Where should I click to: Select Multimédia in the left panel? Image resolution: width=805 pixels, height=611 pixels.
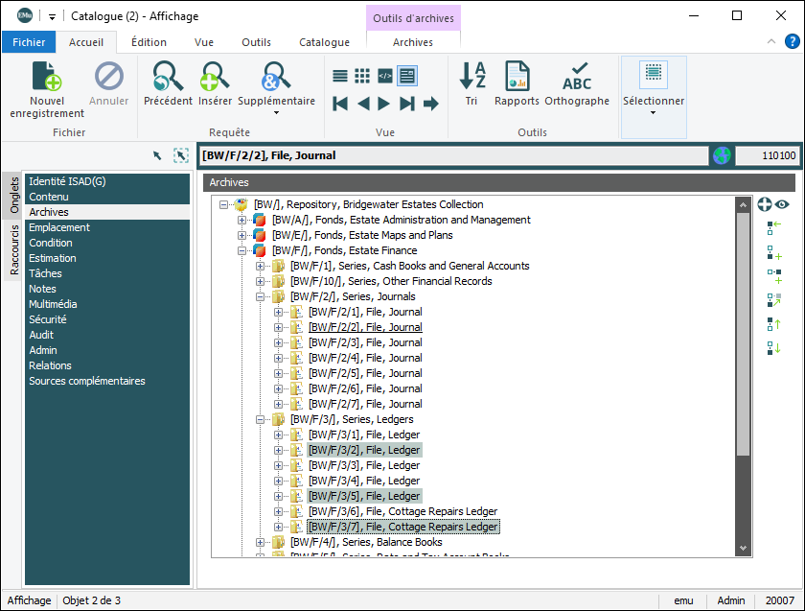tap(53, 304)
